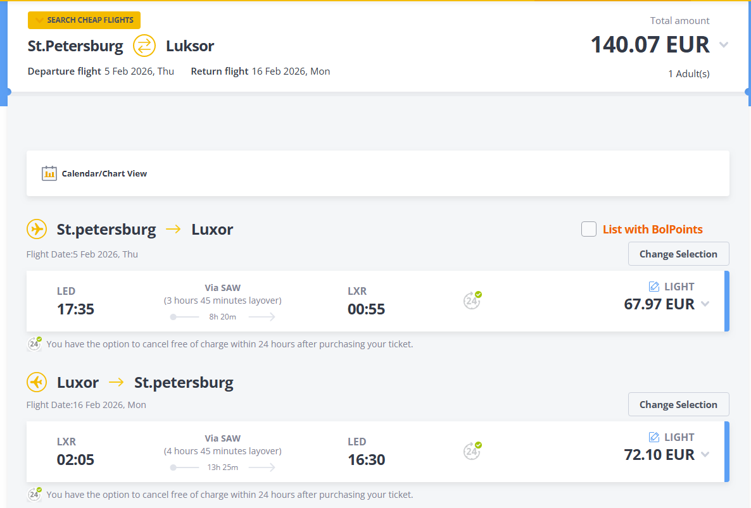Click 24-hour cancellation icon on LXR–LED flight

472,451
